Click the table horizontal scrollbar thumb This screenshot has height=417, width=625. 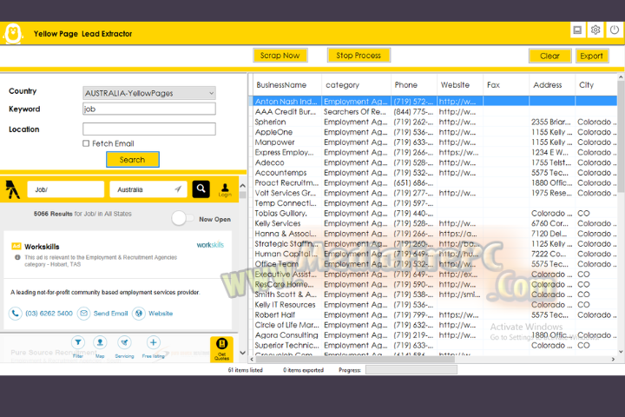(355, 359)
